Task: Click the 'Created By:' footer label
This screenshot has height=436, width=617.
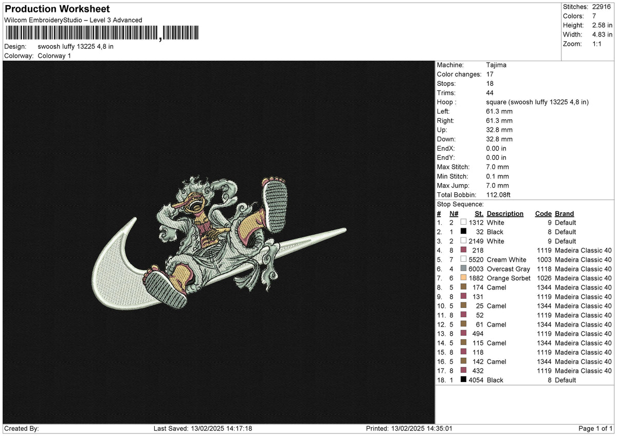Action: pyautogui.click(x=22, y=428)
